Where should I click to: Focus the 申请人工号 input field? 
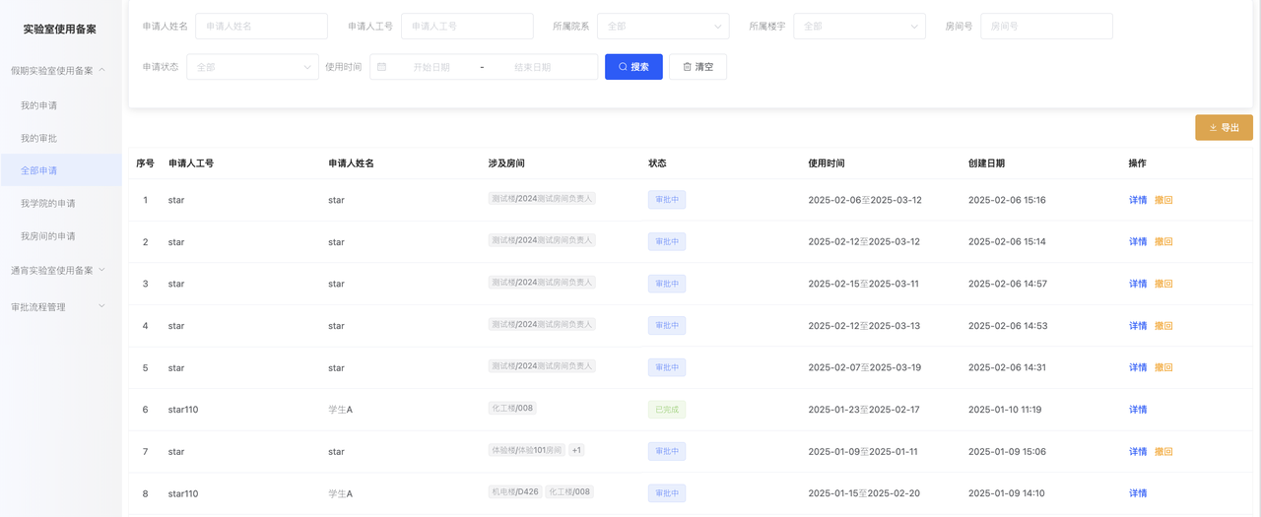click(x=467, y=27)
